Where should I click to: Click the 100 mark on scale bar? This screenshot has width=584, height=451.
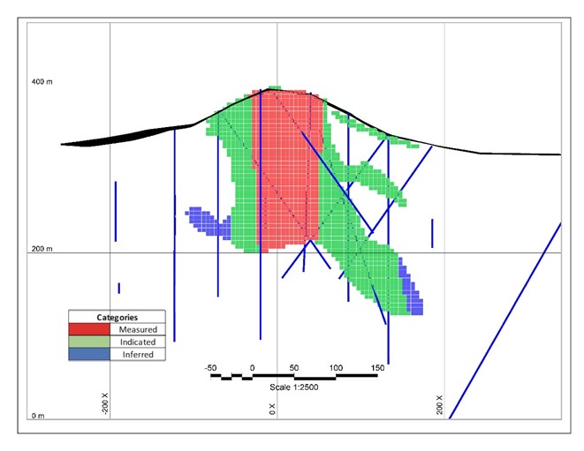pos(336,366)
